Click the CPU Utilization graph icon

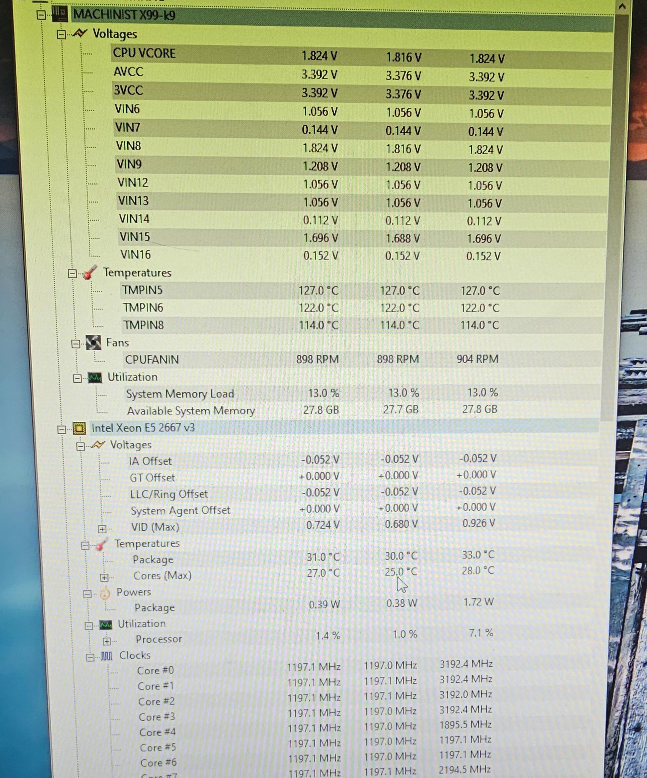pyautogui.click(x=106, y=625)
